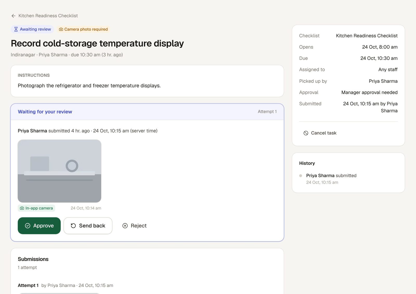This screenshot has height=294, width=416.
Task: Click 'Attempt 1' row in Submissions
Action: click(66, 285)
